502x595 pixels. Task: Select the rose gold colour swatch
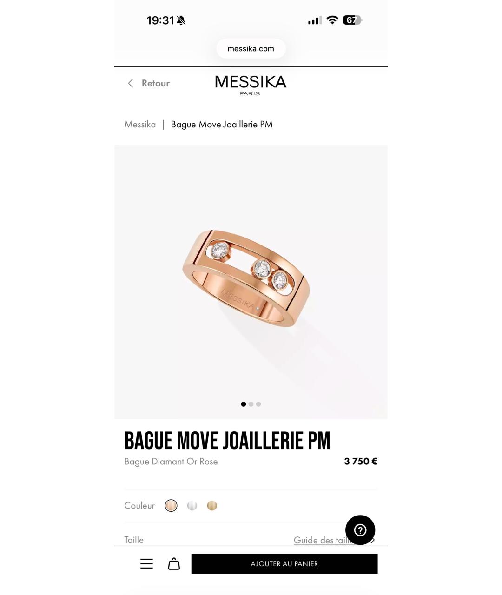[x=171, y=506]
